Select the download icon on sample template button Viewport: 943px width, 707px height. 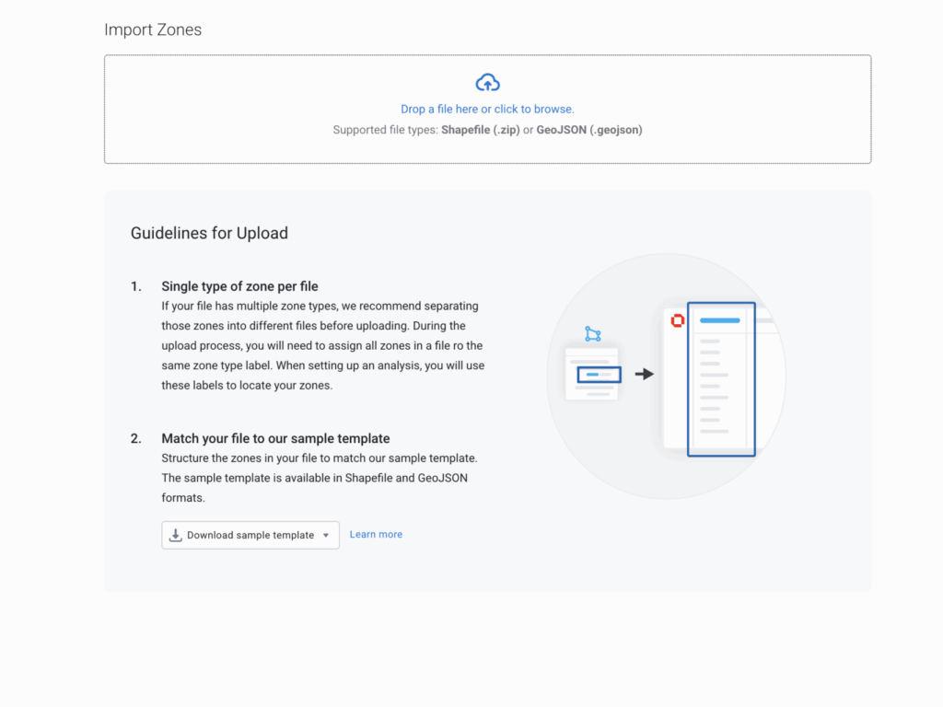[176, 534]
